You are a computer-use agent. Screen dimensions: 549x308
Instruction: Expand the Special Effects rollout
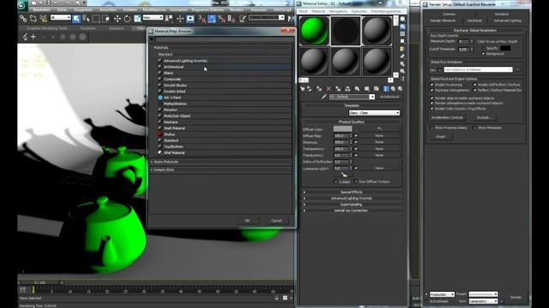[x=352, y=192]
